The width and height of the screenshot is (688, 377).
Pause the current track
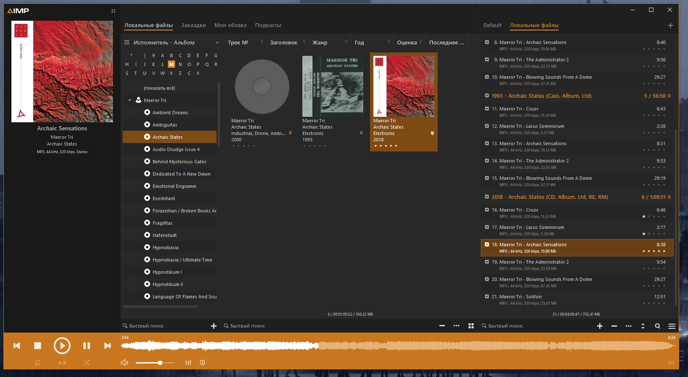point(87,346)
